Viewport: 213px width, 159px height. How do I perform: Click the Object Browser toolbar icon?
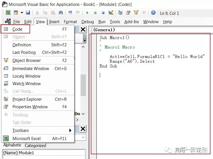tap(136, 13)
